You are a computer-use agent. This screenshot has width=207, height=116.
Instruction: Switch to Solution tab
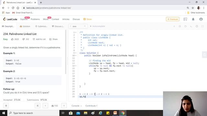coord(25,26)
